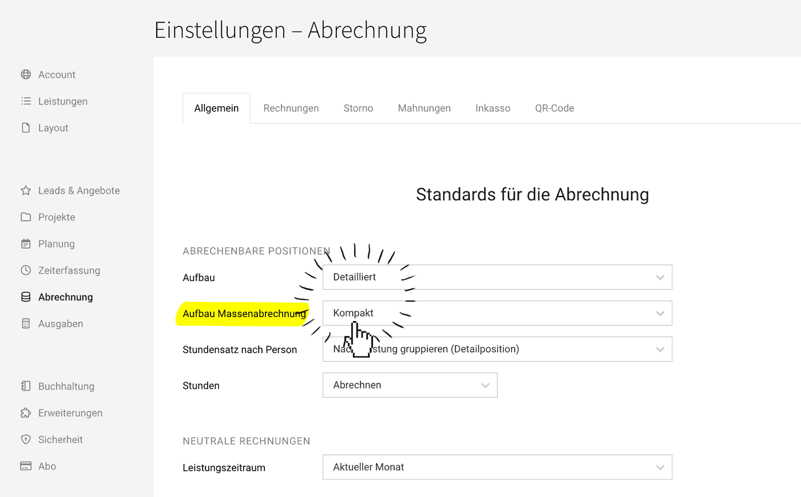801x497 pixels.
Task: Open the Ausgaben section
Action: (61, 324)
